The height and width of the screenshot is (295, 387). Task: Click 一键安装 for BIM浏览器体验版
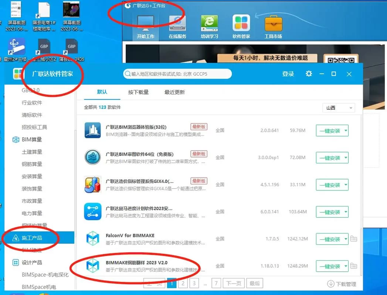[330, 131]
